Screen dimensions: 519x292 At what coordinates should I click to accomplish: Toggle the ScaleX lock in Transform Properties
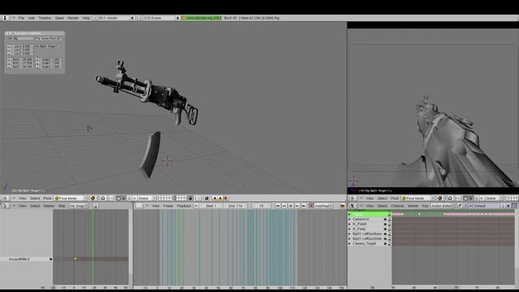click(x=37, y=59)
